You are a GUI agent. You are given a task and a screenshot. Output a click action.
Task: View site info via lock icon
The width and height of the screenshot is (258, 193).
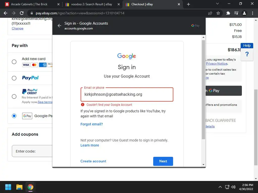coord(32,13)
